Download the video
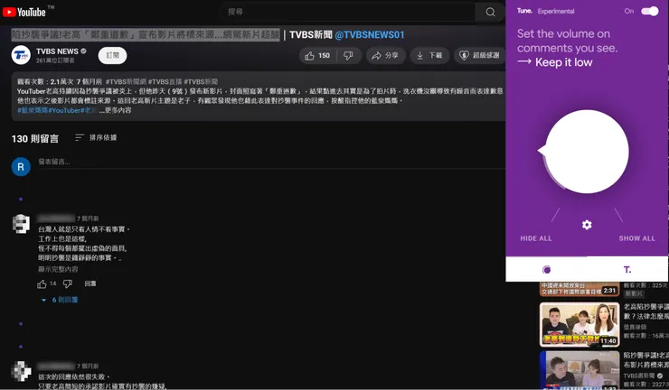 click(x=429, y=55)
